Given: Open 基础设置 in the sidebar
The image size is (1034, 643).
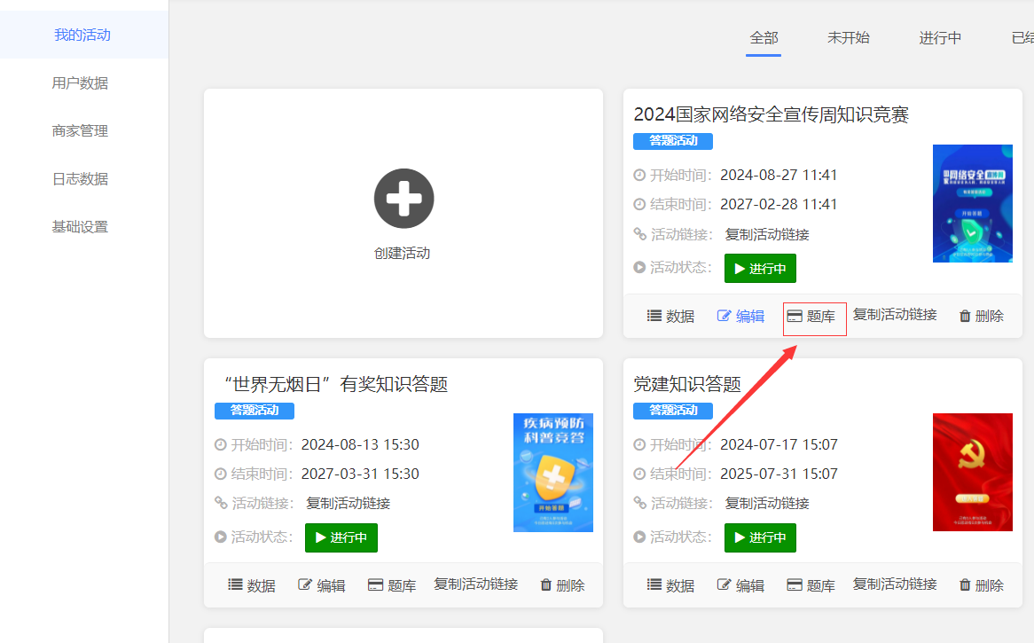Looking at the screenshot, I should coord(80,228).
